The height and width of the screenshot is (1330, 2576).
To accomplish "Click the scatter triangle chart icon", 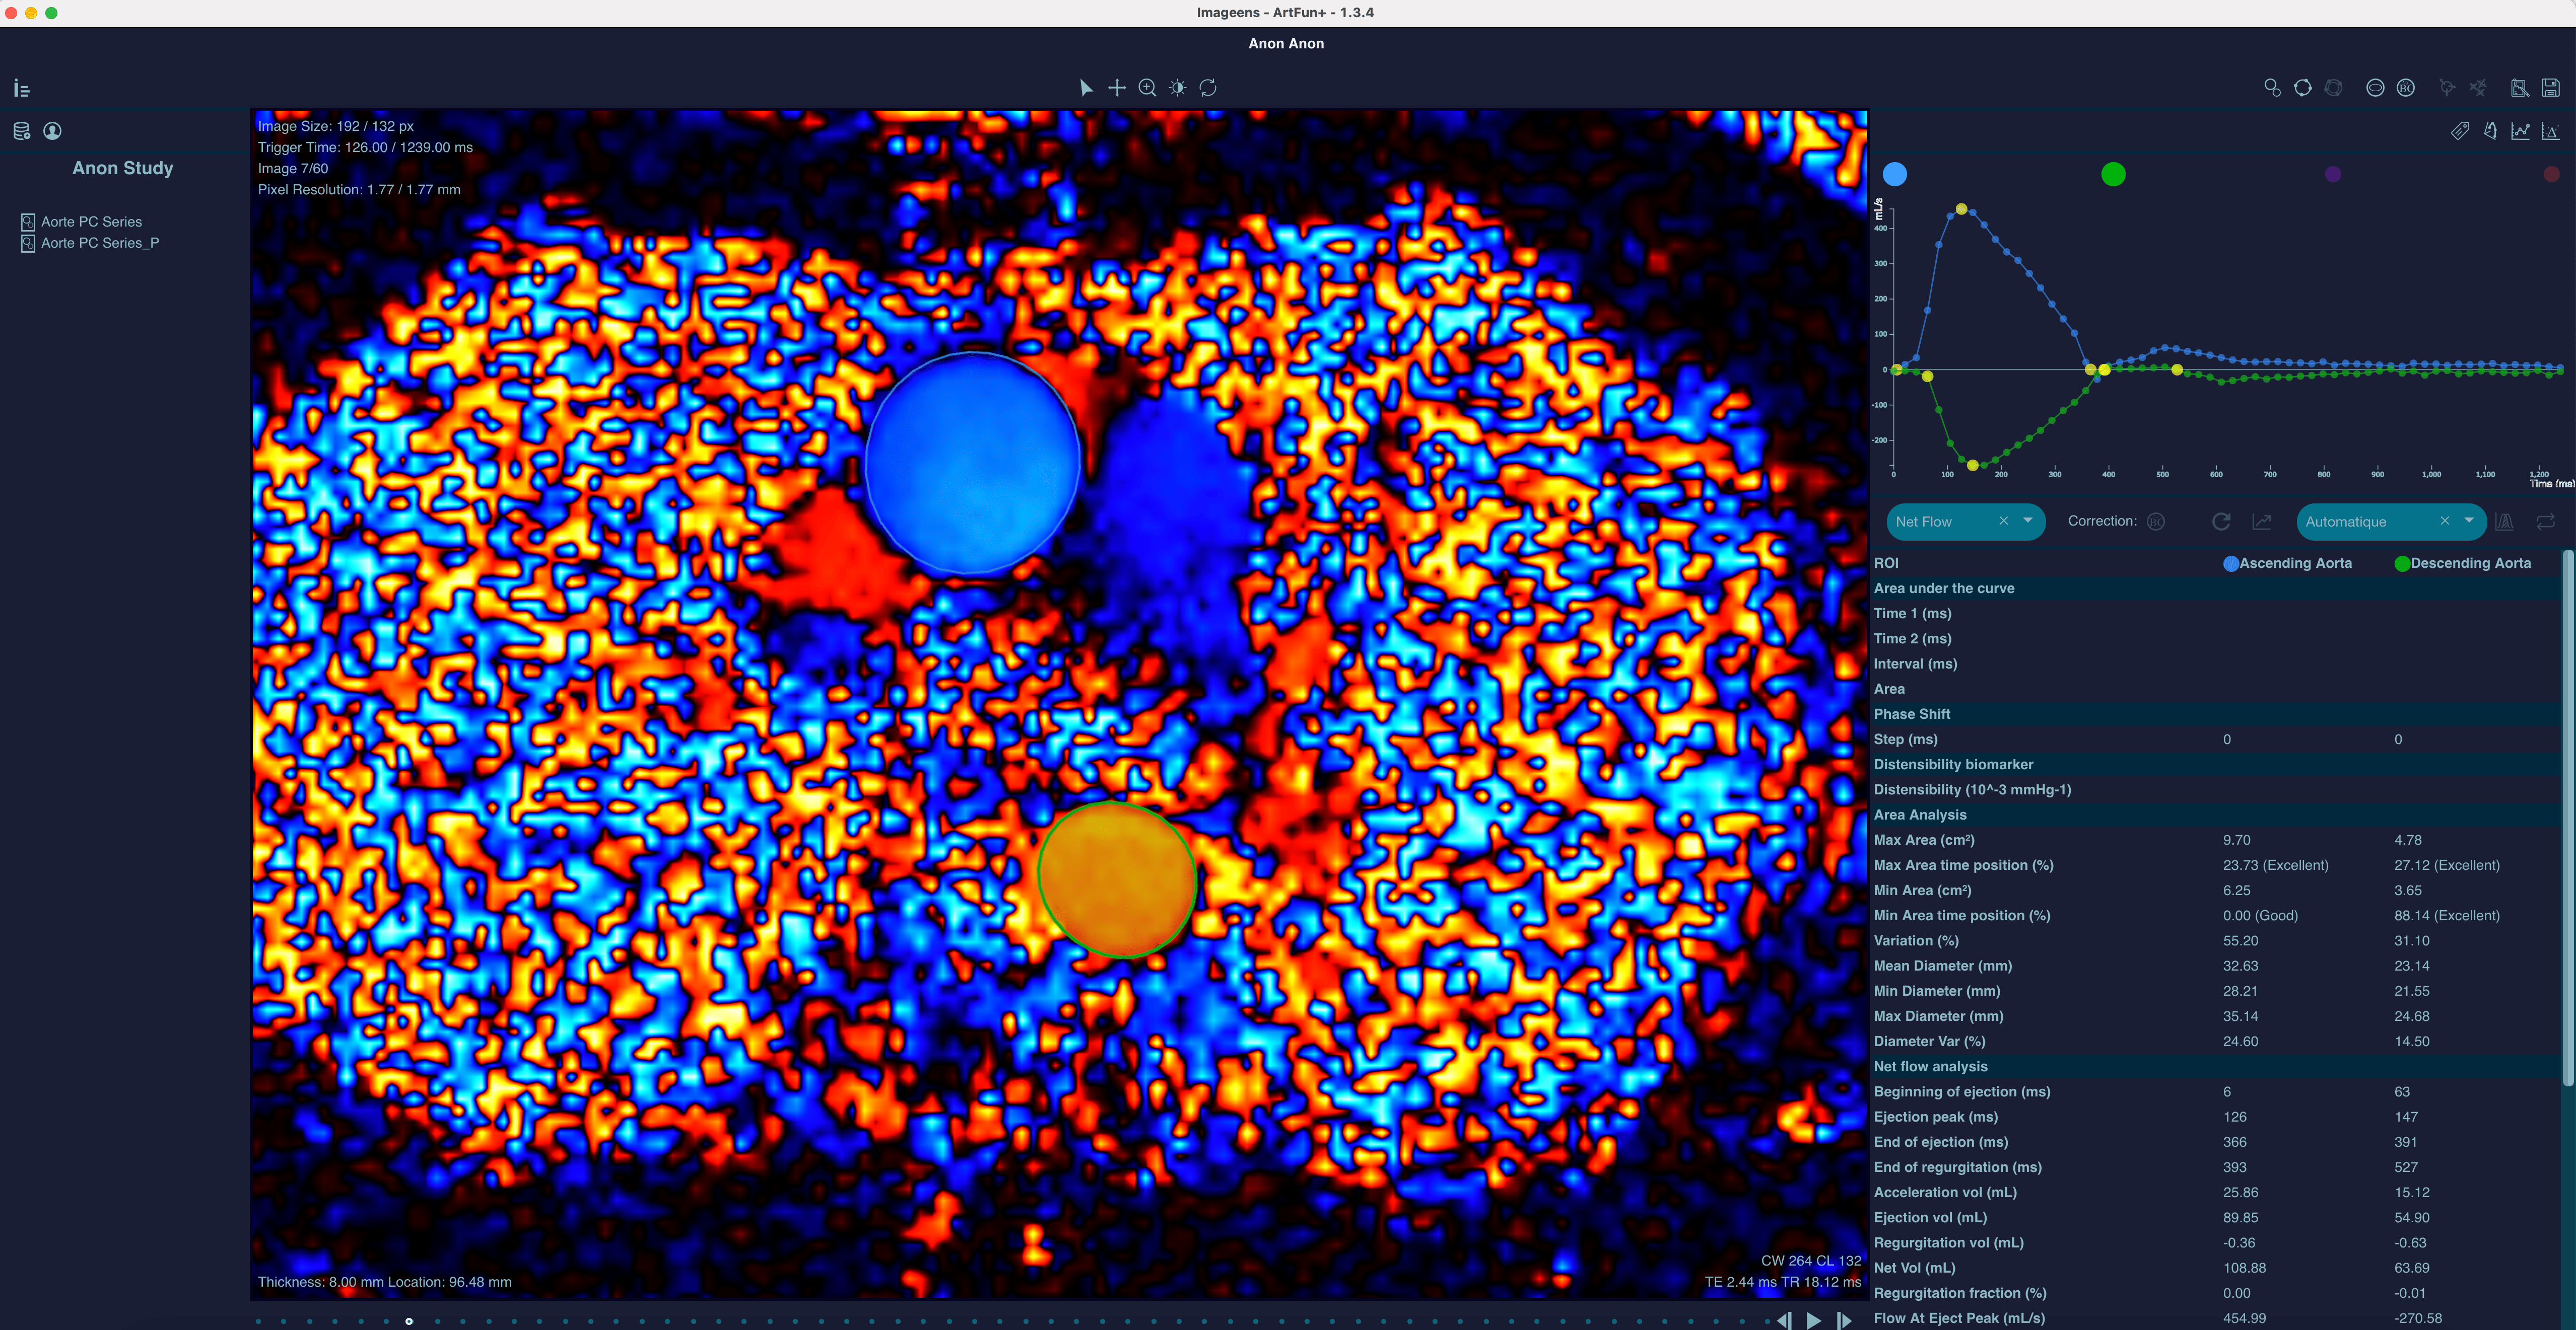I will [x=2551, y=131].
